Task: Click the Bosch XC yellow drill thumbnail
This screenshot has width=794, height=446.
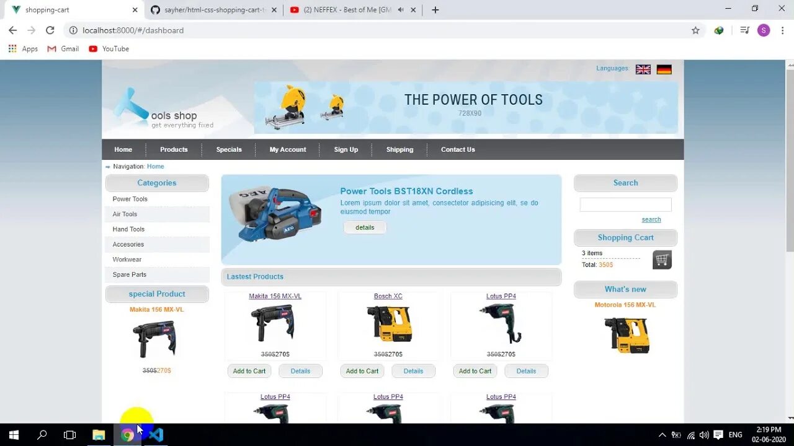Action: (390, 324)
